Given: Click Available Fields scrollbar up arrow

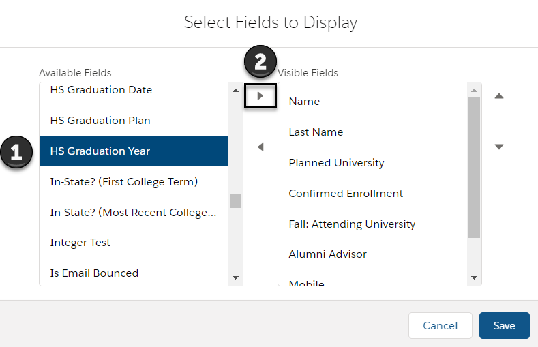Looking at the screenshot, I should 235,91.
